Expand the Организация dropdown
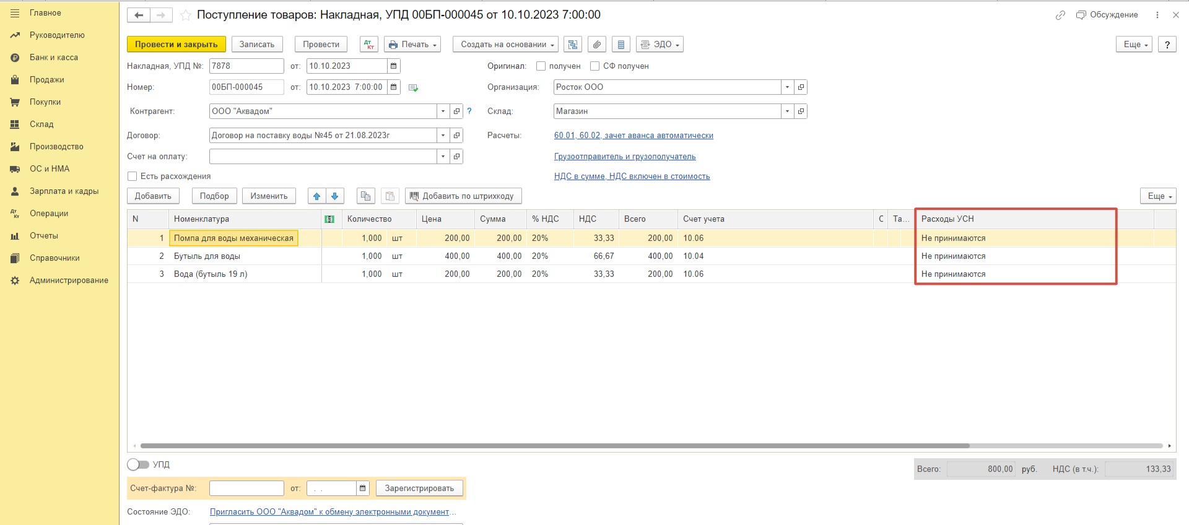This screenshot has height=525, width=1189. coord(787,87)
